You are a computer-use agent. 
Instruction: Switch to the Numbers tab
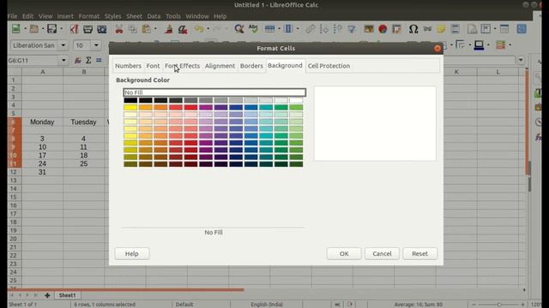click(x=128, y=66)
